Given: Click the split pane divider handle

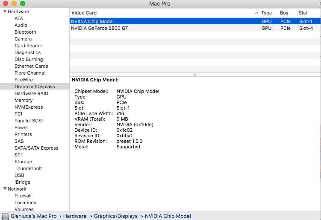Looking at the screenshot, I should 195,75.
